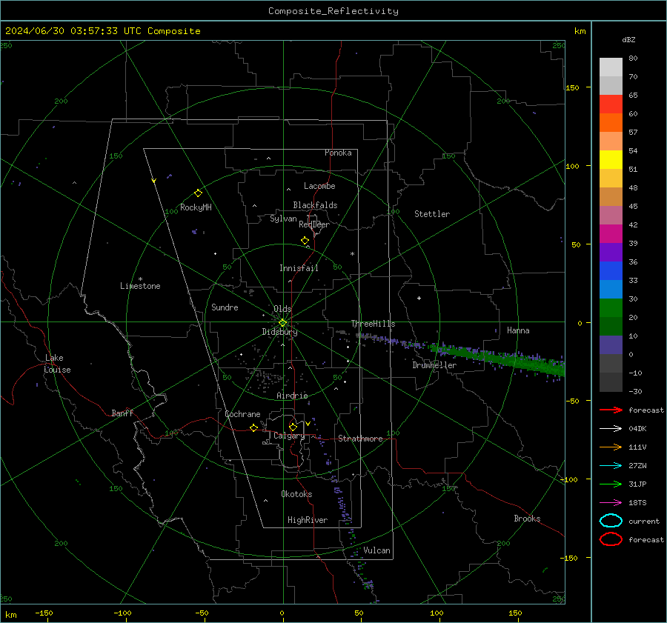Select the indigo 0 dBZ color swatch

tap(611, 344)
